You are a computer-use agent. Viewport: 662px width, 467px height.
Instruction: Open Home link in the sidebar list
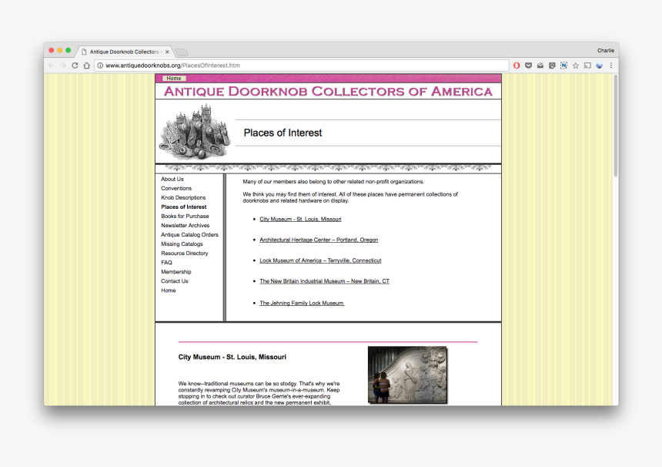(169, 291)
